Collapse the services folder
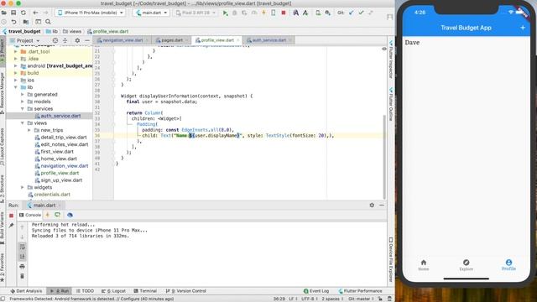 (23, 109)
